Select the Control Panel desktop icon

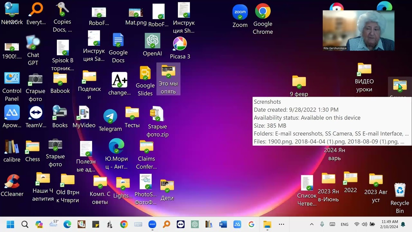[12, 87]
